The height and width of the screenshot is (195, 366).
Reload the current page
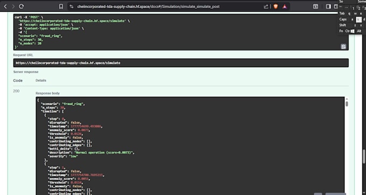pyautogui.click(x=22, y=6)
